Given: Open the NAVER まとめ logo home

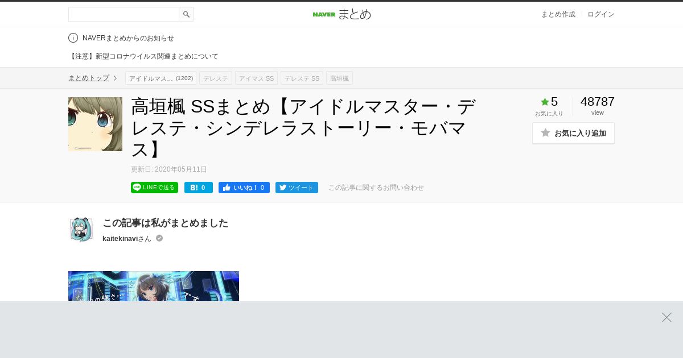Looking at the screenshot, I should click(x=341, y=14).
